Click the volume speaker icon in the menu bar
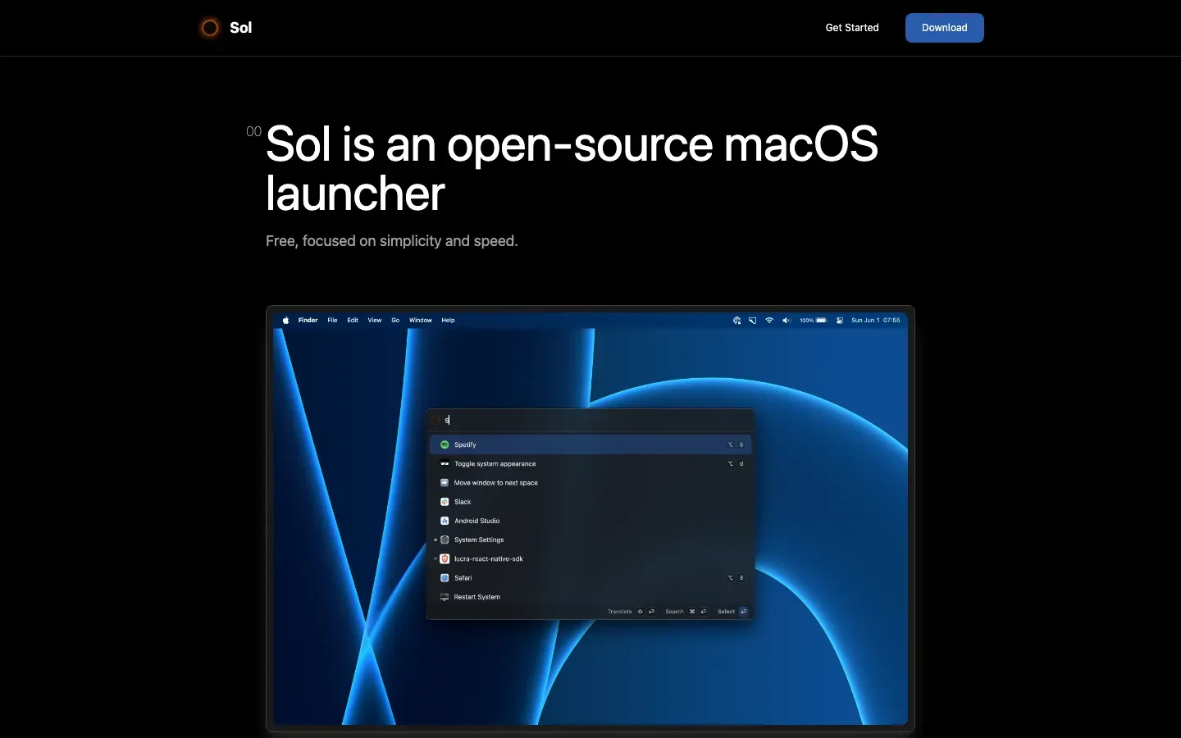This screenshot has width=1181, height=738. point(786,321)
